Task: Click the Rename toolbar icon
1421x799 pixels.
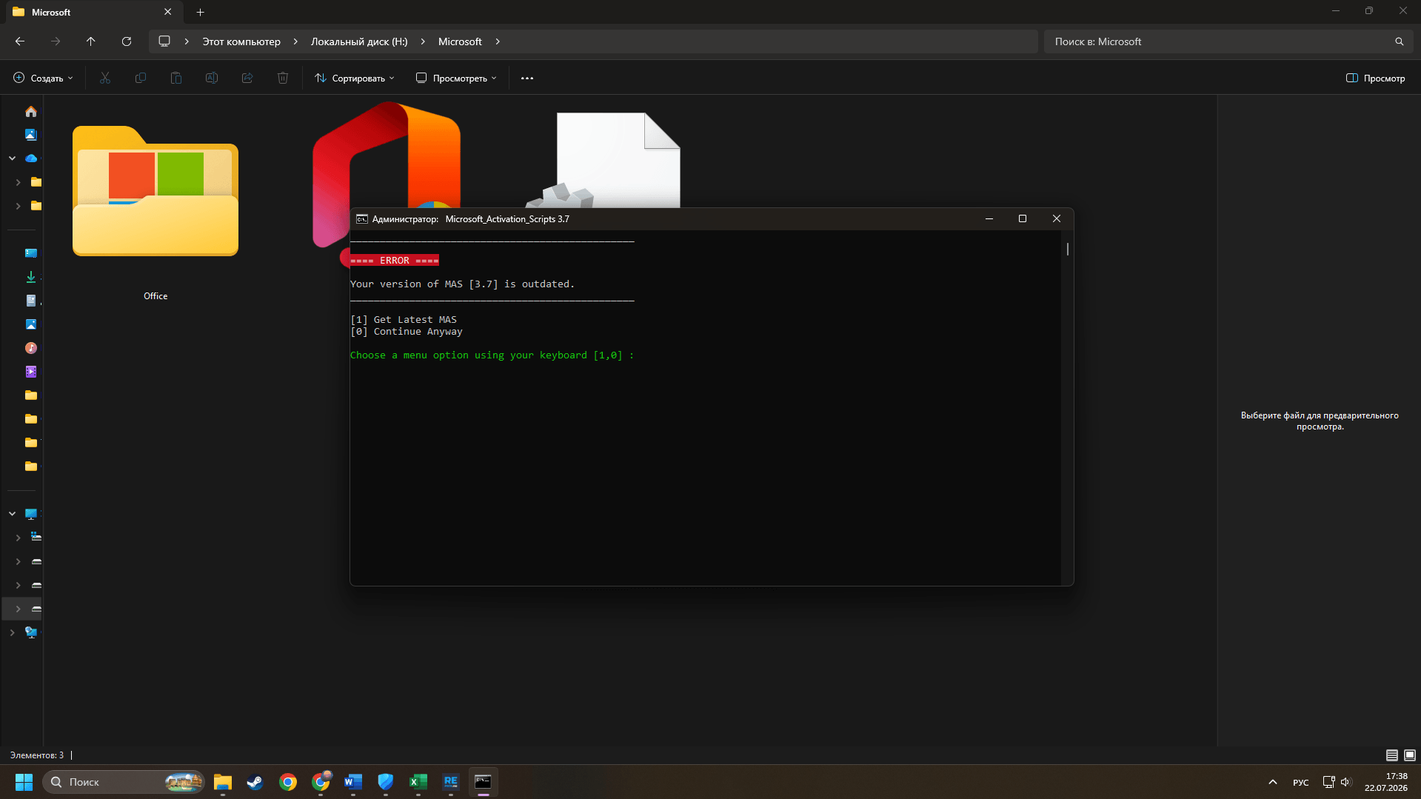Action: [x=212, y=78]
